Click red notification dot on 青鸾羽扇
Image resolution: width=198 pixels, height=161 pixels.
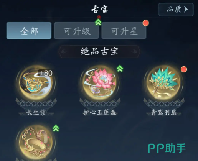[184, 69]
